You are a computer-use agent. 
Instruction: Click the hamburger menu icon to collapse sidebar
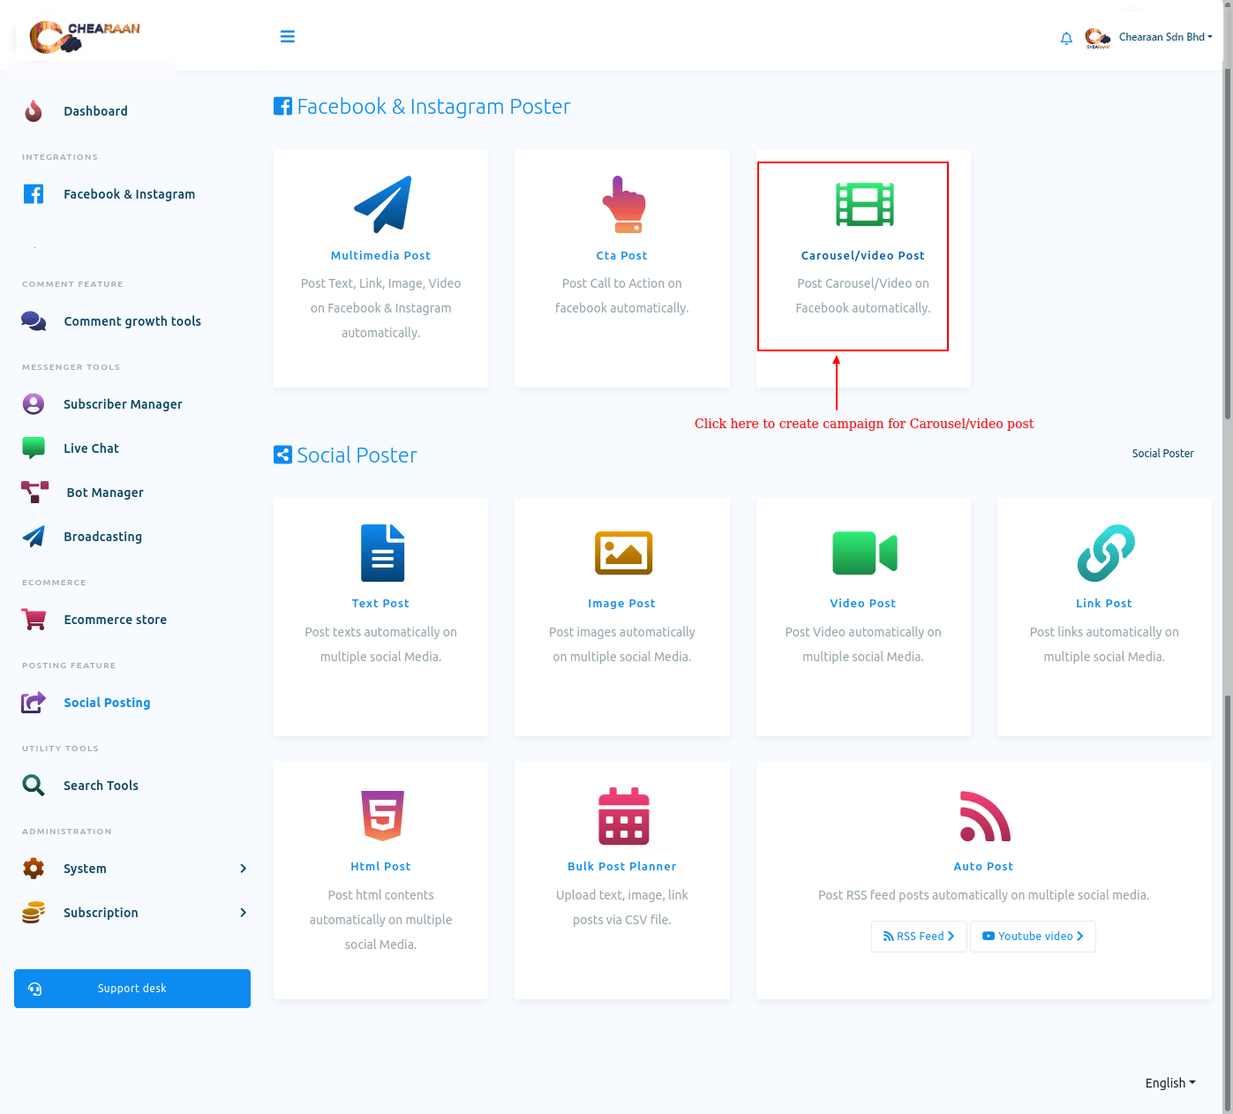click(x=287, y=36)
